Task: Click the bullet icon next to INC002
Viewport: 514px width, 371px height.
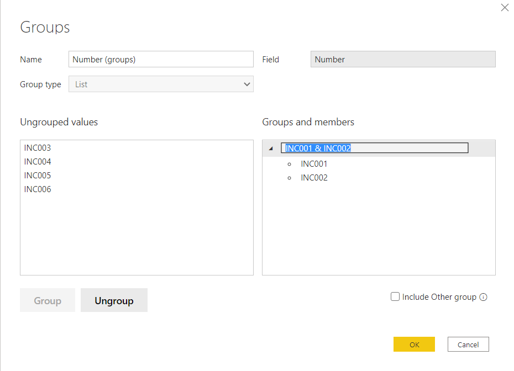Action: [289, 177]
